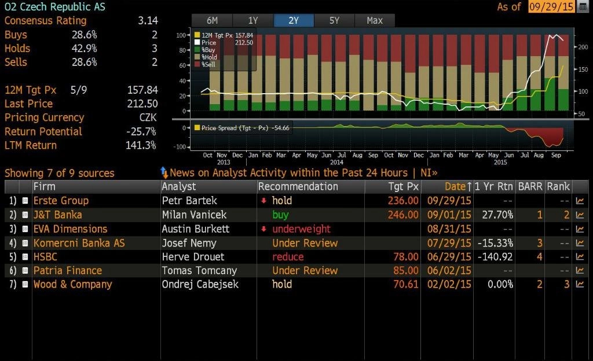
Task: Click the news up-down arrows icon
Action: pyautogui.click(x=164, y=172)
